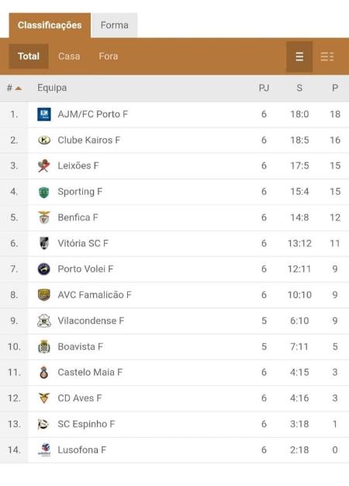
Task: Open the Lusofona F team link
Action: [x=81, y=450]
